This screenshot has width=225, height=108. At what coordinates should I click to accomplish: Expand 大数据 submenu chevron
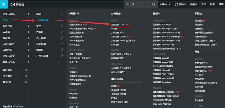62,32
